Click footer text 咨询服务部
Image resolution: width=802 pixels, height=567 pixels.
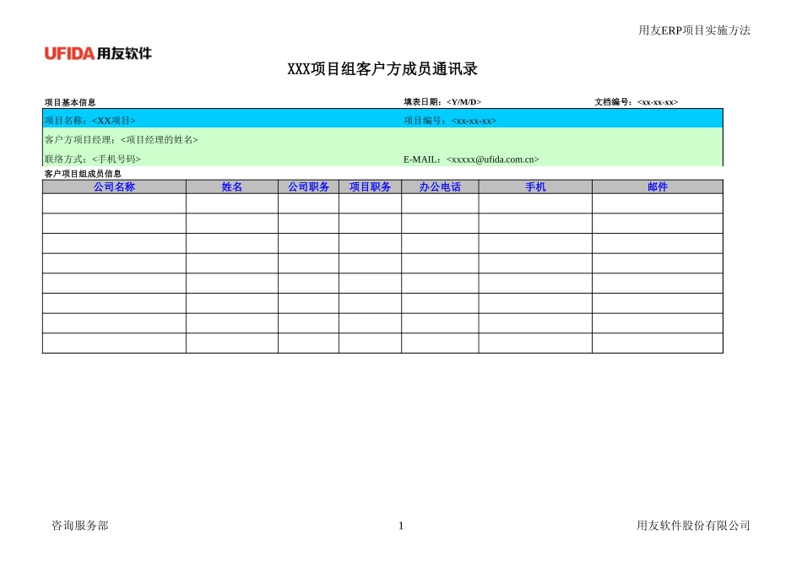point(80,526)
